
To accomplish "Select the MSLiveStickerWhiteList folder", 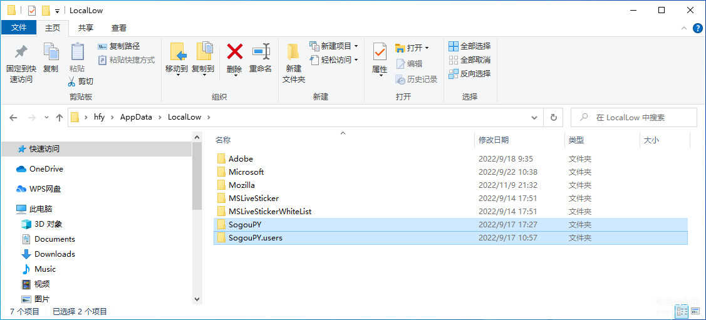I will pos(450,211).
